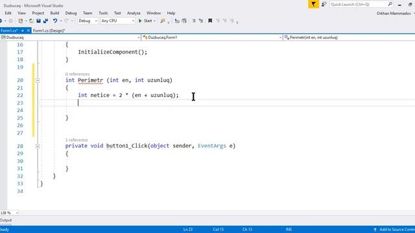This screenshot has height=233, width=415.
Task: Toggle a bookmark with the bookmark icon
Action: (x=210, y=21)
